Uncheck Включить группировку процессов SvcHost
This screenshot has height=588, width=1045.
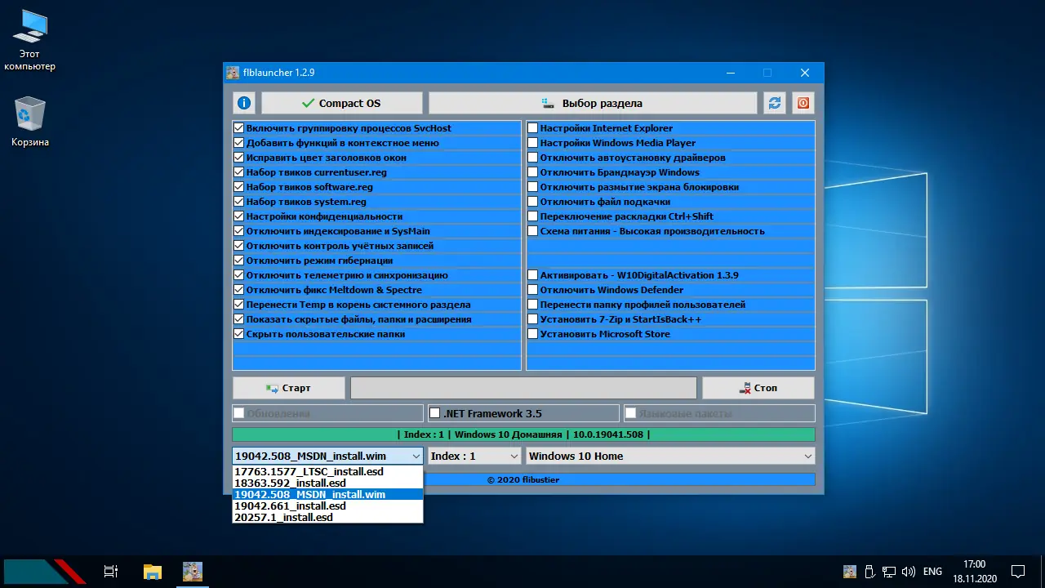click(239, 128)
